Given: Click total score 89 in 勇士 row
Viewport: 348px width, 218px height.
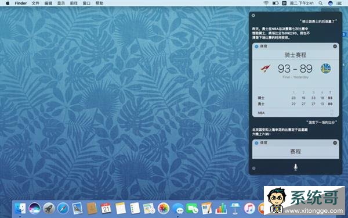Looking at the screenshot, I should 330,104.
